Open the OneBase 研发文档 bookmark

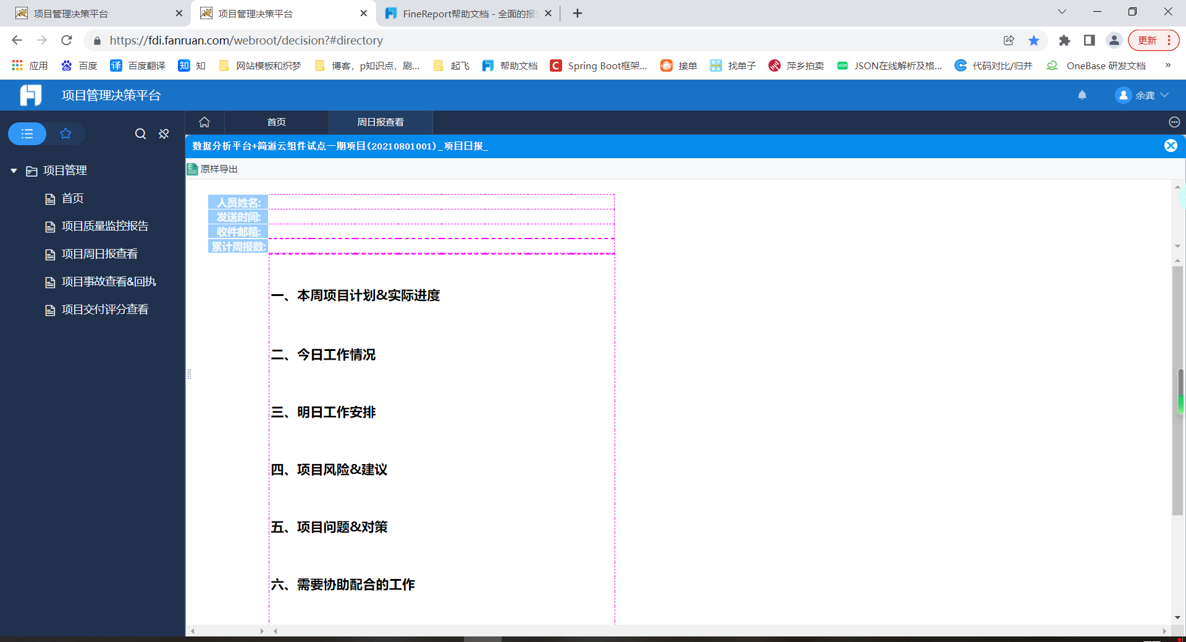[1096, 65]
